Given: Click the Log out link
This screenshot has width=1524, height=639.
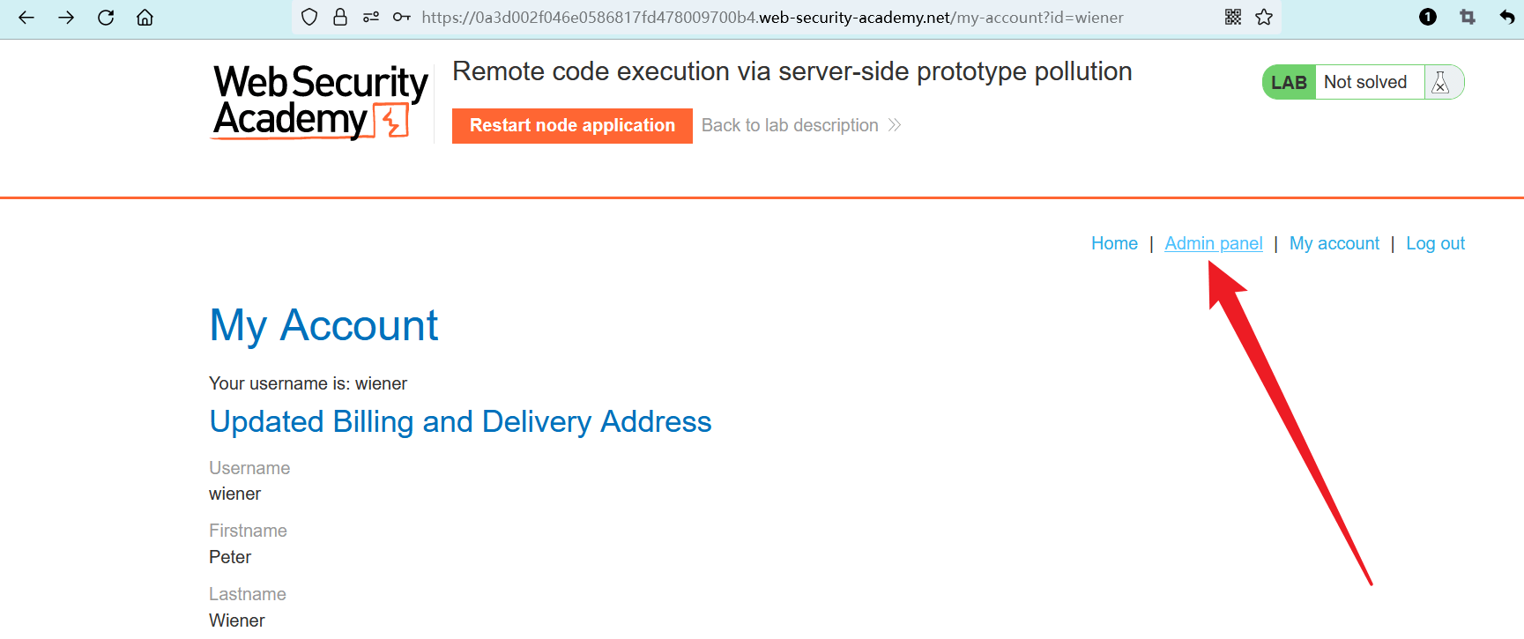Looking at the screenshot, I should pos(1435,243).
